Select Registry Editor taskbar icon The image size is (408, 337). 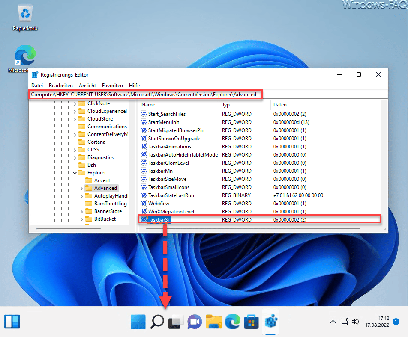pyautogui.click(x=270, y=322)
